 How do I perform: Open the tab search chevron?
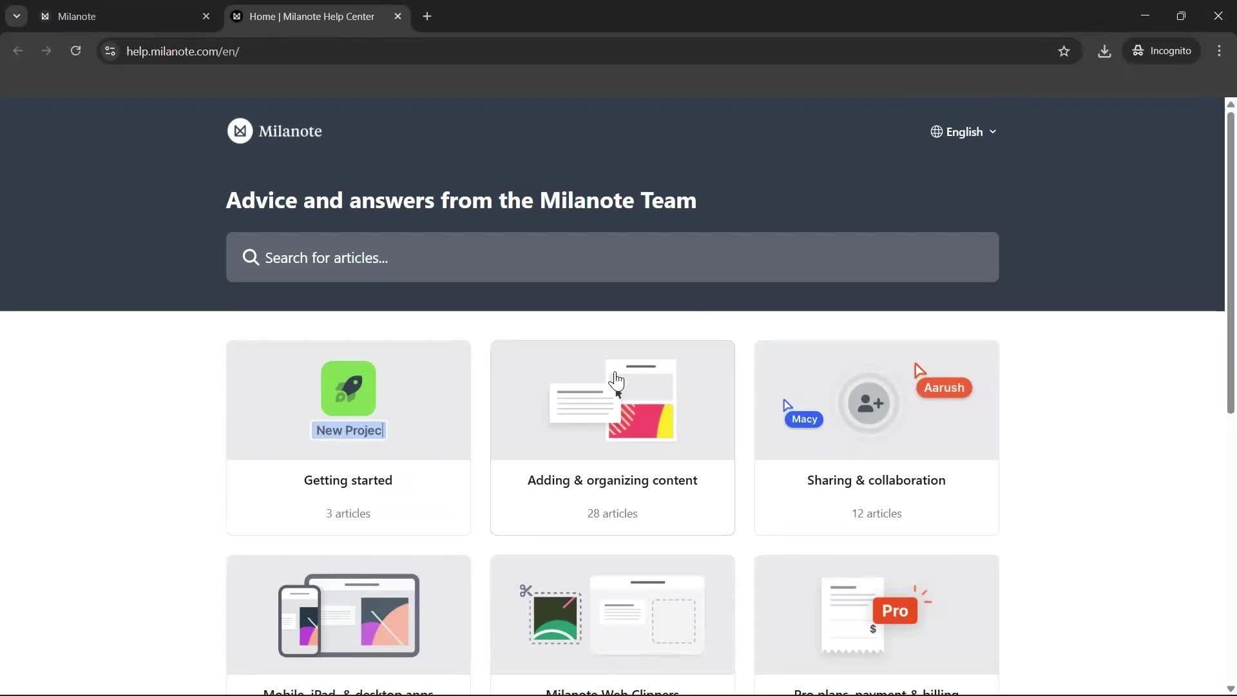click(17, 16)
